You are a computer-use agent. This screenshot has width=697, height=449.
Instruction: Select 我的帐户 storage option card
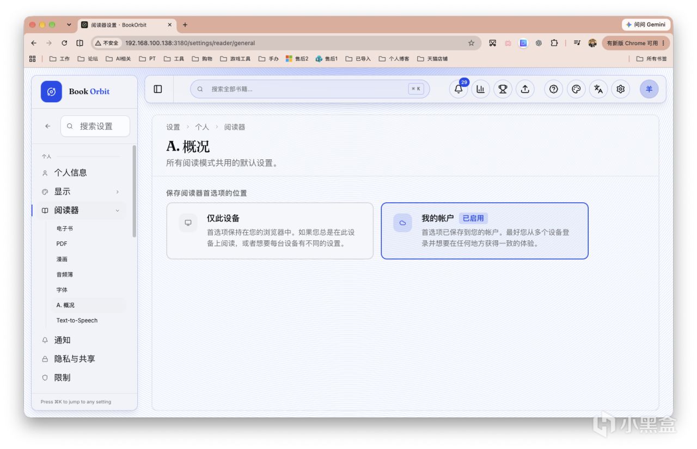[485, 231]
